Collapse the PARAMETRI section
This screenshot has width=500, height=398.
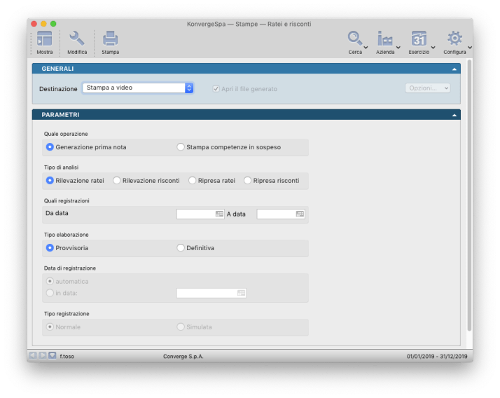(x=454, y=114)
